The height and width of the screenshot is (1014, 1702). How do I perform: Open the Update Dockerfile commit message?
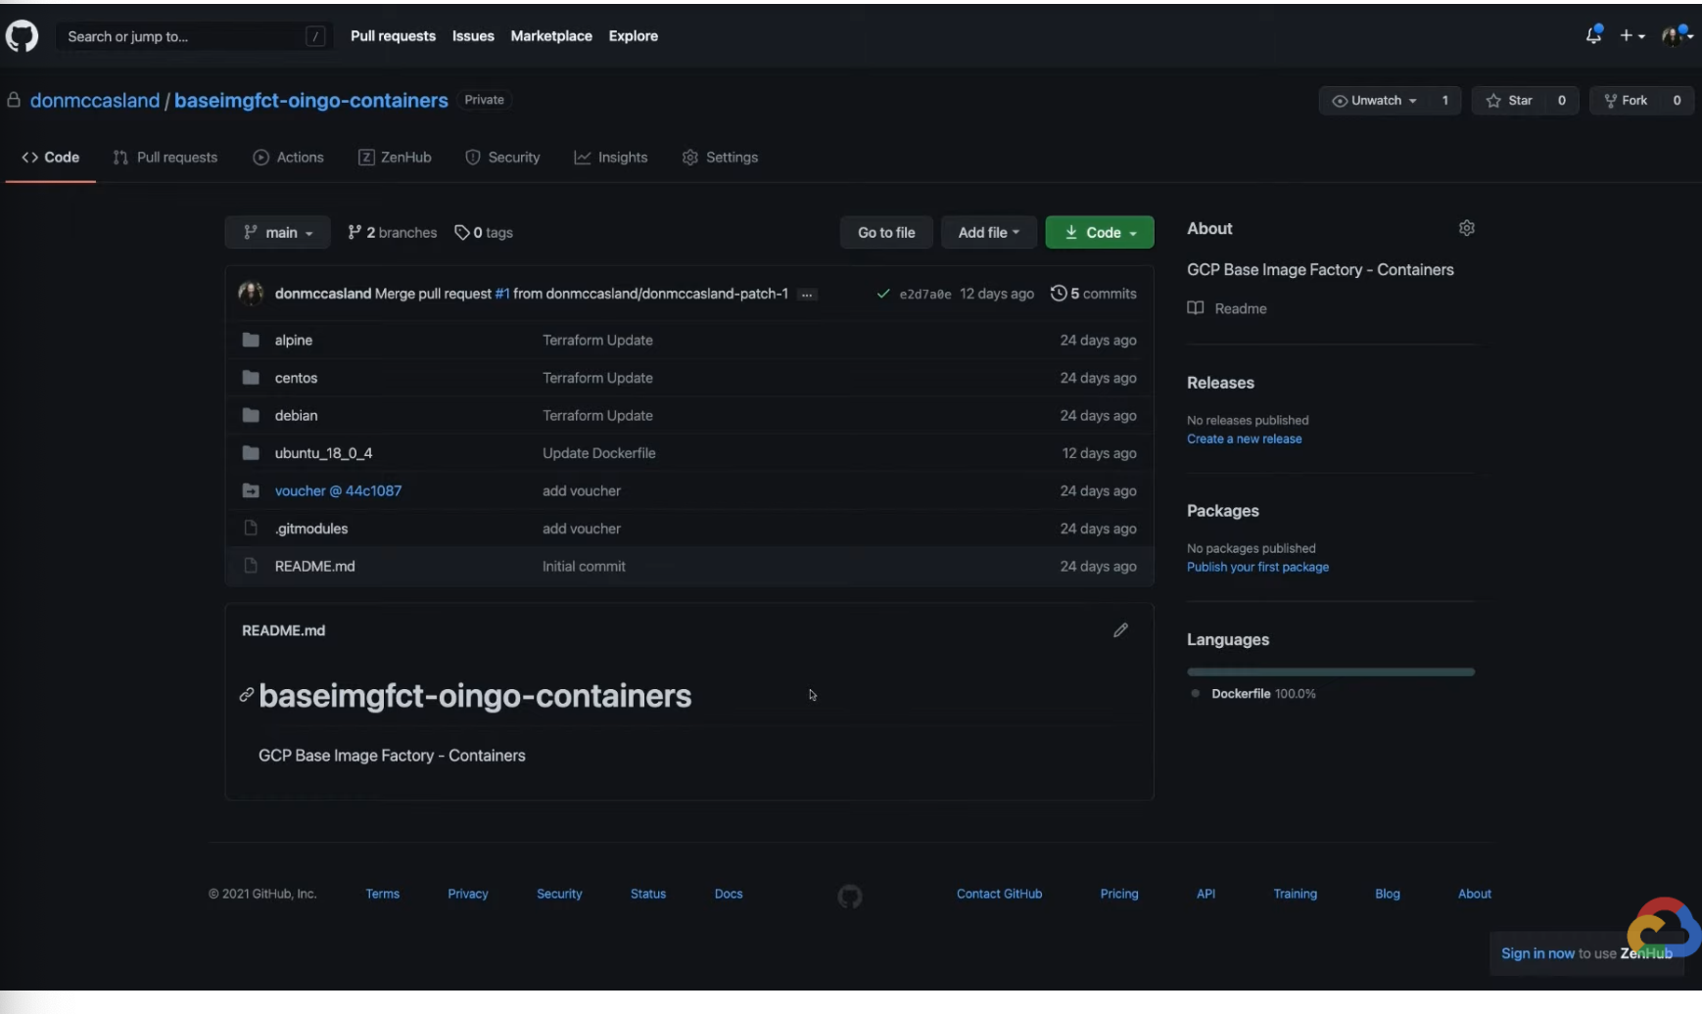[x=599, y=453]
